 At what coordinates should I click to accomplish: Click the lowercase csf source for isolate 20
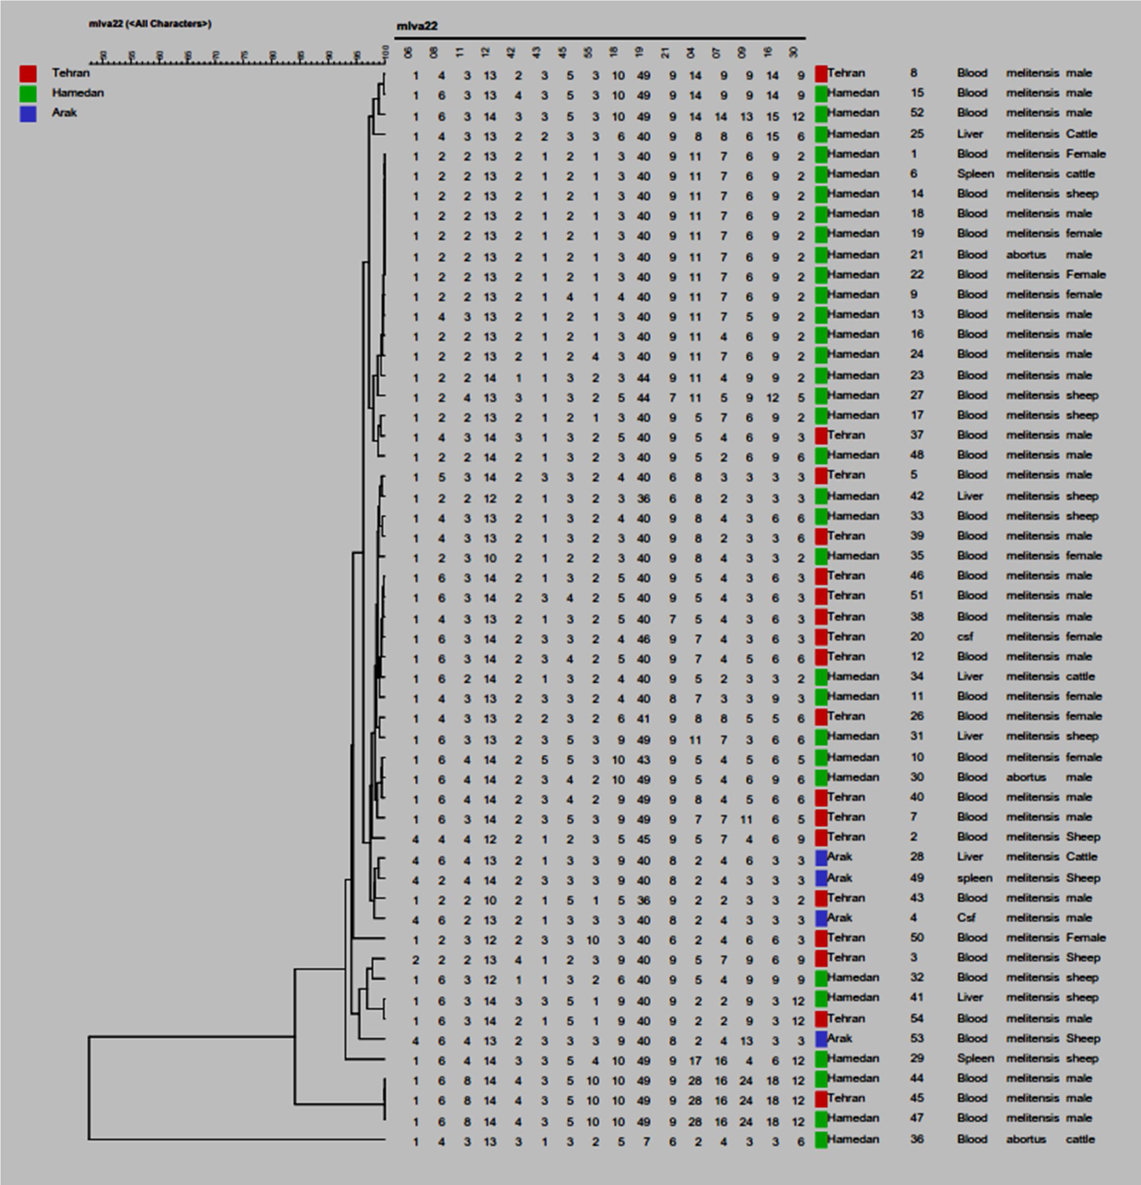coord(965,637)
